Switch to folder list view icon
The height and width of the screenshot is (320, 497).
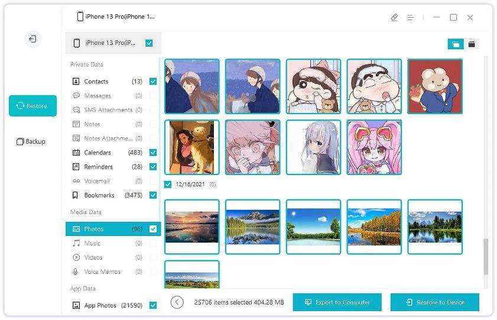[x=472, y=44]
